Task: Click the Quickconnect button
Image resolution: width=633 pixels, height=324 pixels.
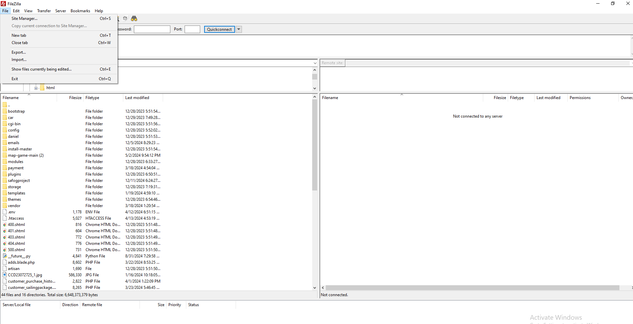Action: point(219,29)
